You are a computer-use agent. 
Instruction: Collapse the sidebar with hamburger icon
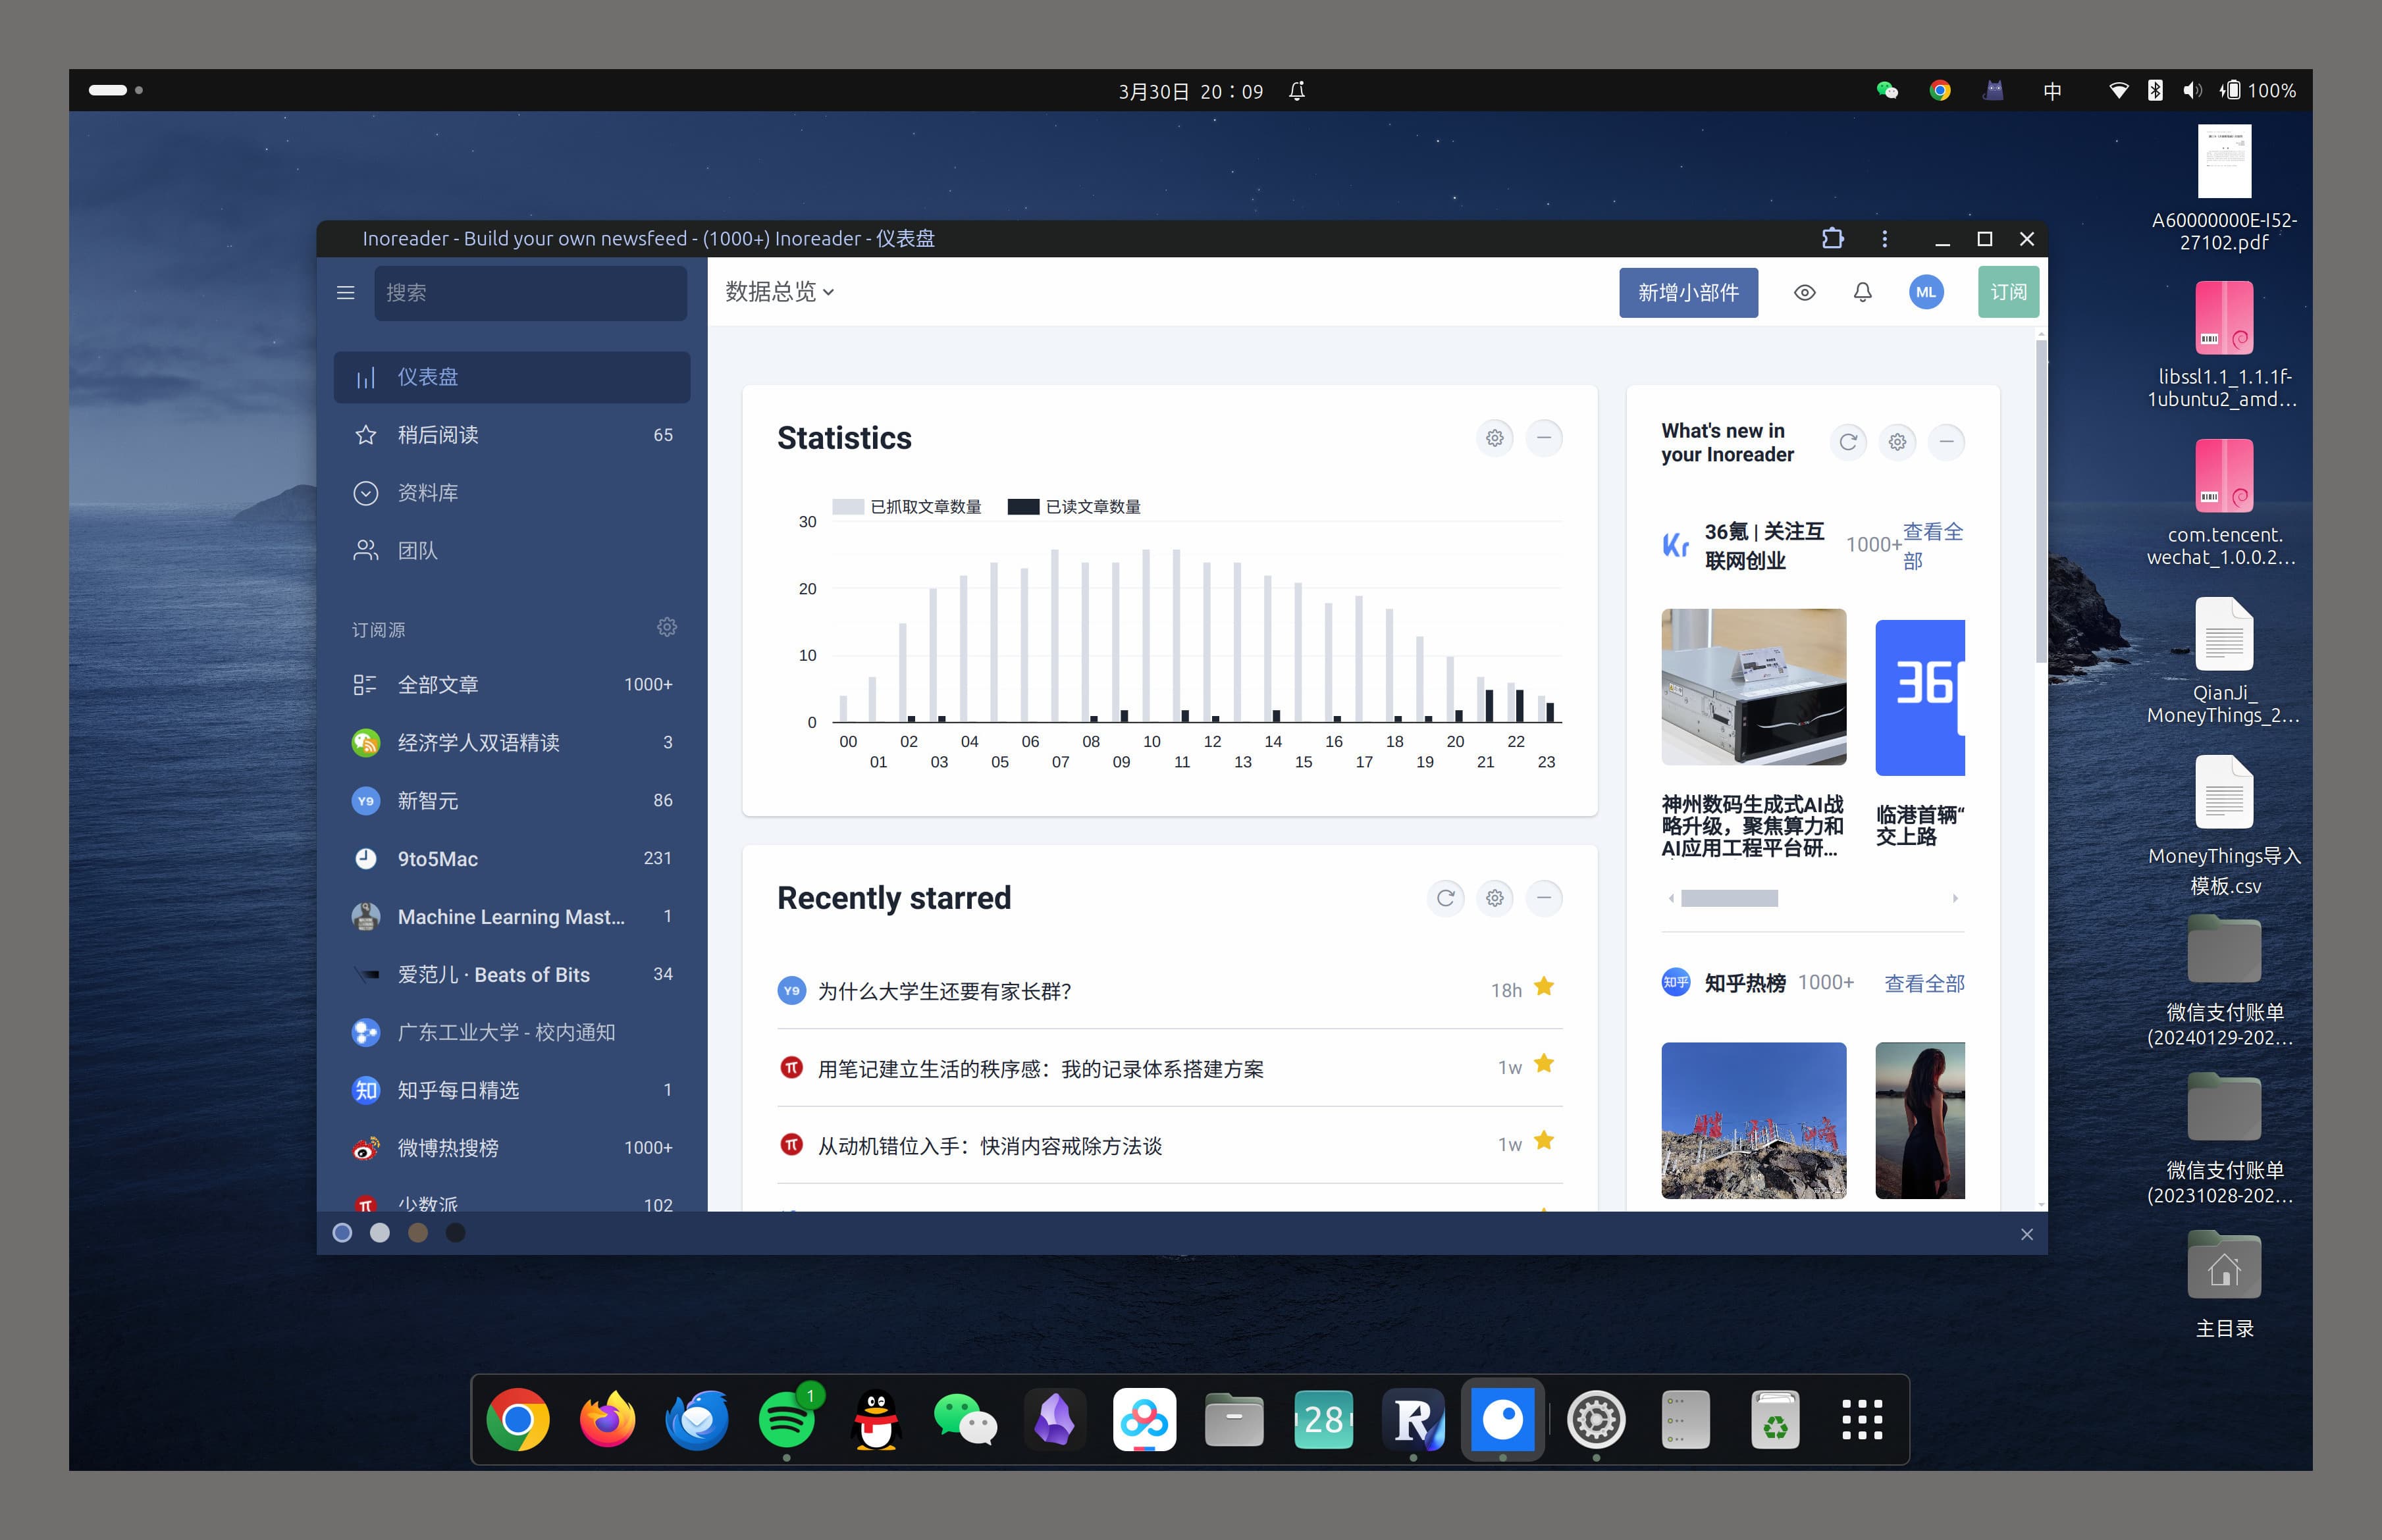[x=346, y=293]
